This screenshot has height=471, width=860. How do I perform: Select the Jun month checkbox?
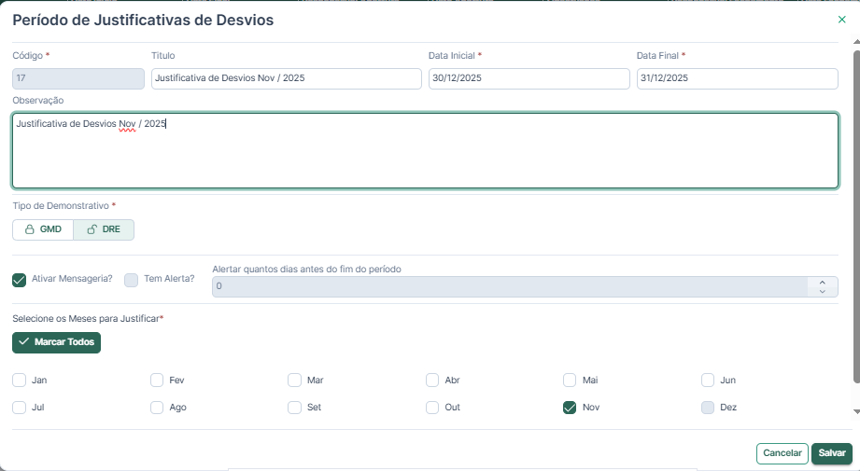[x=708, y=381]
